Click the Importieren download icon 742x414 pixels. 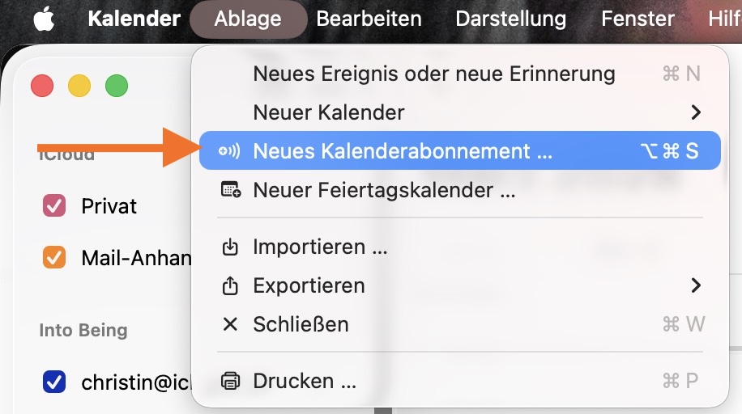tap(230, 247)
